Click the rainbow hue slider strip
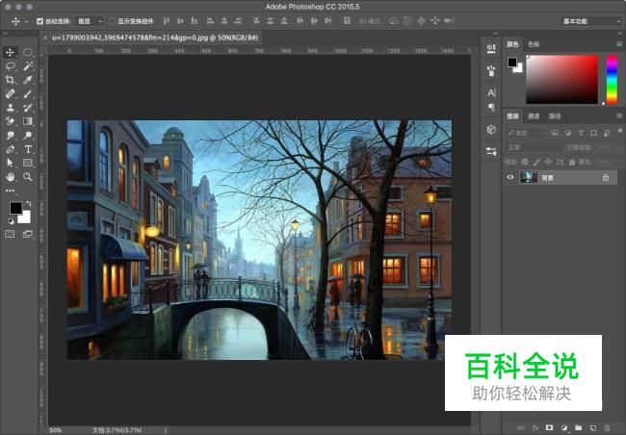The image size is (626, 435). click(x=612, y=80)
